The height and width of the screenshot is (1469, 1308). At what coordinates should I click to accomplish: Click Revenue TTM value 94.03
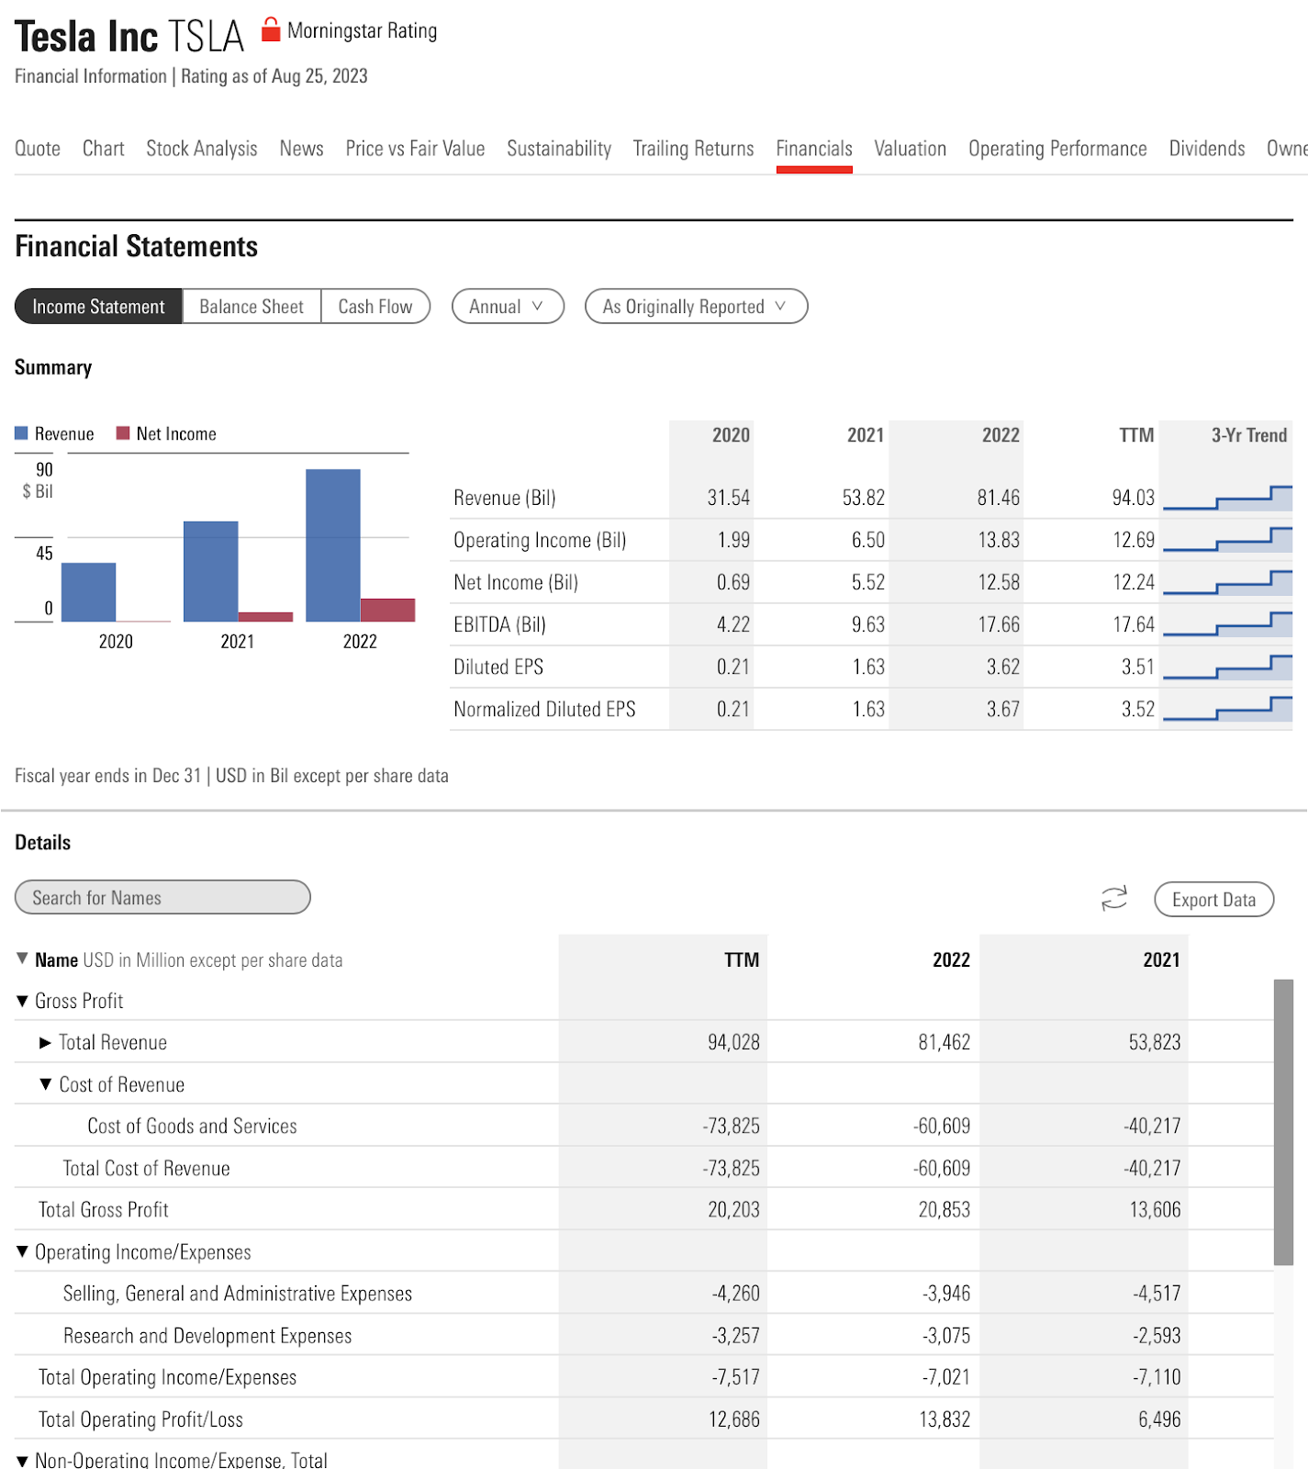[x=1133, y=498]
